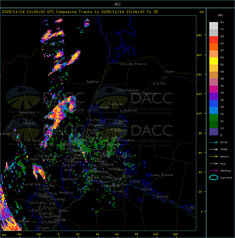Pick the royal blue 36–35 dBZ swatch
The height and width of the screenshot is (238, 235).
click(x=214, y=103)
